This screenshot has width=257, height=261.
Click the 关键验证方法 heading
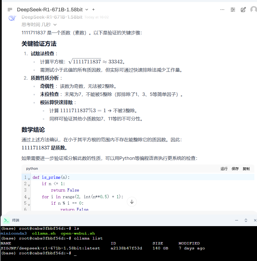(x=39, y=44)
